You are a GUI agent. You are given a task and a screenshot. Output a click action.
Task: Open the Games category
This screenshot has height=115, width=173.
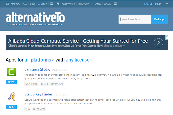(98, 4)
